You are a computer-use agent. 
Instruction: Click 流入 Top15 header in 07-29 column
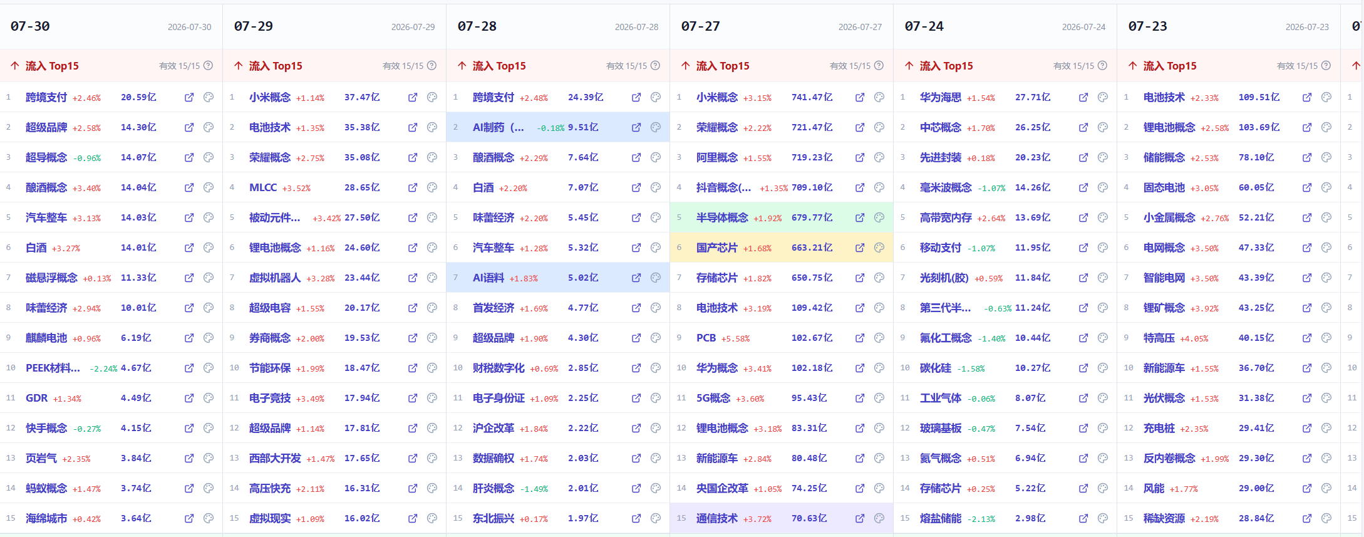[276, 66]
